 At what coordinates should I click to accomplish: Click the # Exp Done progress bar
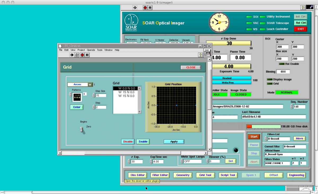pyautogui.click(x=229, y=44)
